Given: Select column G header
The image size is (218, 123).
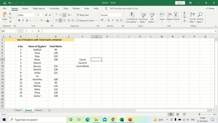Looking at the screenshot, I should pos(96,37).
